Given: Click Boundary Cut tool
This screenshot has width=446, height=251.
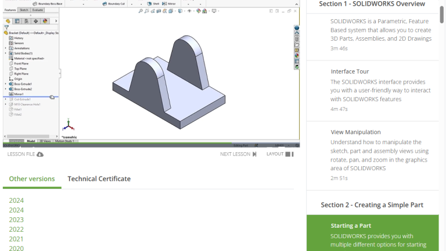Looking at the screenshot, I should (114, 3).
